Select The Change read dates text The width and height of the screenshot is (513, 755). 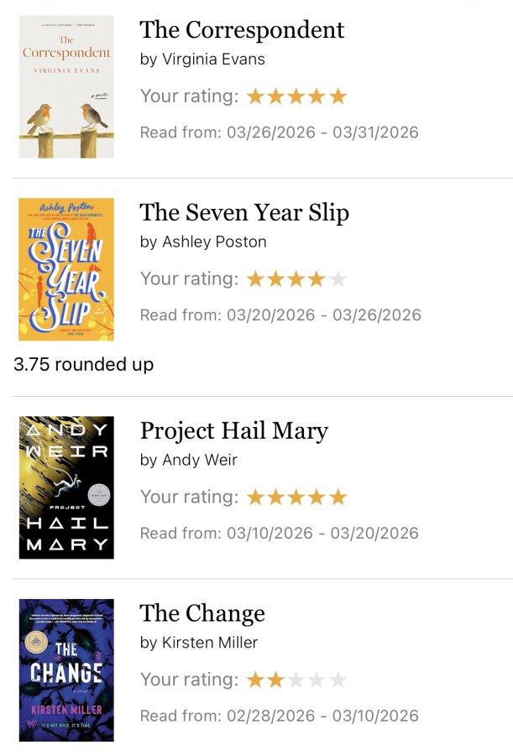279,716
